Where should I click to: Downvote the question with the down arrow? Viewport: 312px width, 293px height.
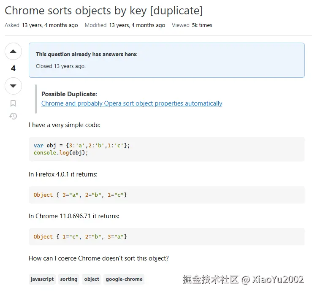pos(13,86)
